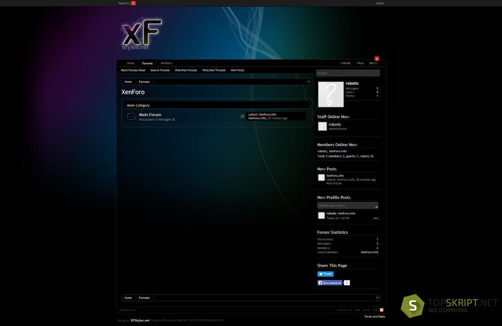502x326 pixels.
Task: Open the Reports counter badge
Action: [133, 3]
